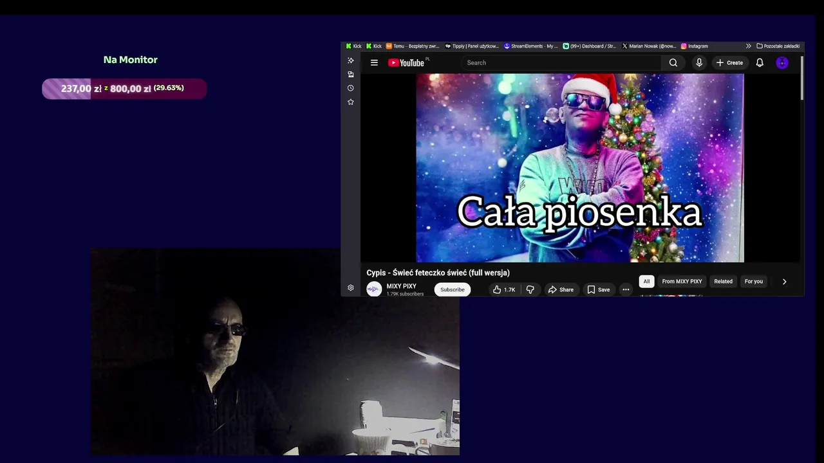The width and height of the screenshot is (824, 463).
Task: Open Tipply panel bookmark
Action: (x=473, y=46)
